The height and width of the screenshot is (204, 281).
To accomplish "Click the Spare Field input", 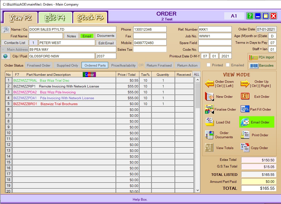I will [x=215, y=43].
